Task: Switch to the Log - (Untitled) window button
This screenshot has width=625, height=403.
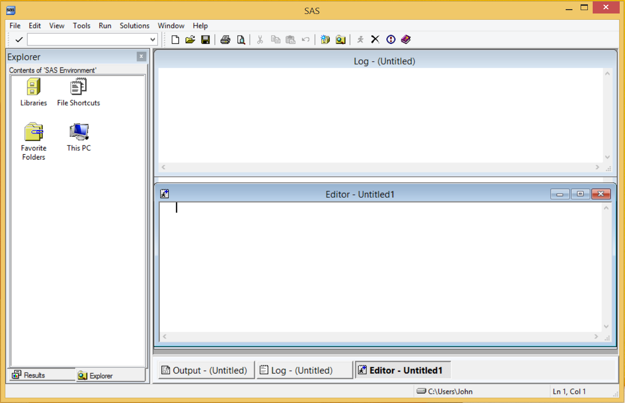Action: click(x=304, y=370)
